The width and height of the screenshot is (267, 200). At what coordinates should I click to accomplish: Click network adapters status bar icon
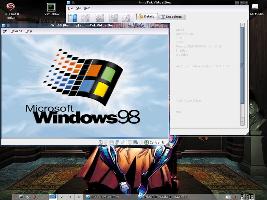(117, 143)
